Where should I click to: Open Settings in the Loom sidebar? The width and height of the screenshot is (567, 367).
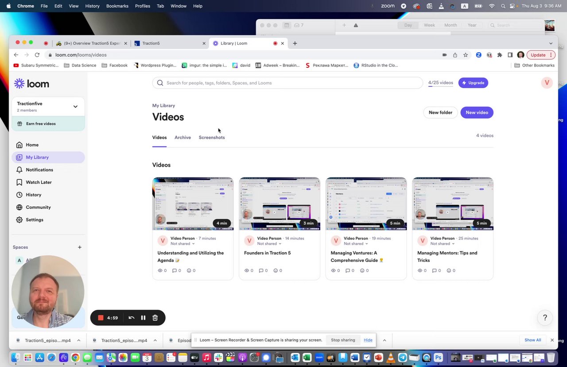pos(48,220)
